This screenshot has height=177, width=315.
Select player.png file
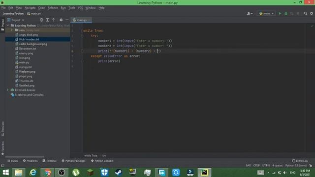pyautogui.click(x=26, y=76)
